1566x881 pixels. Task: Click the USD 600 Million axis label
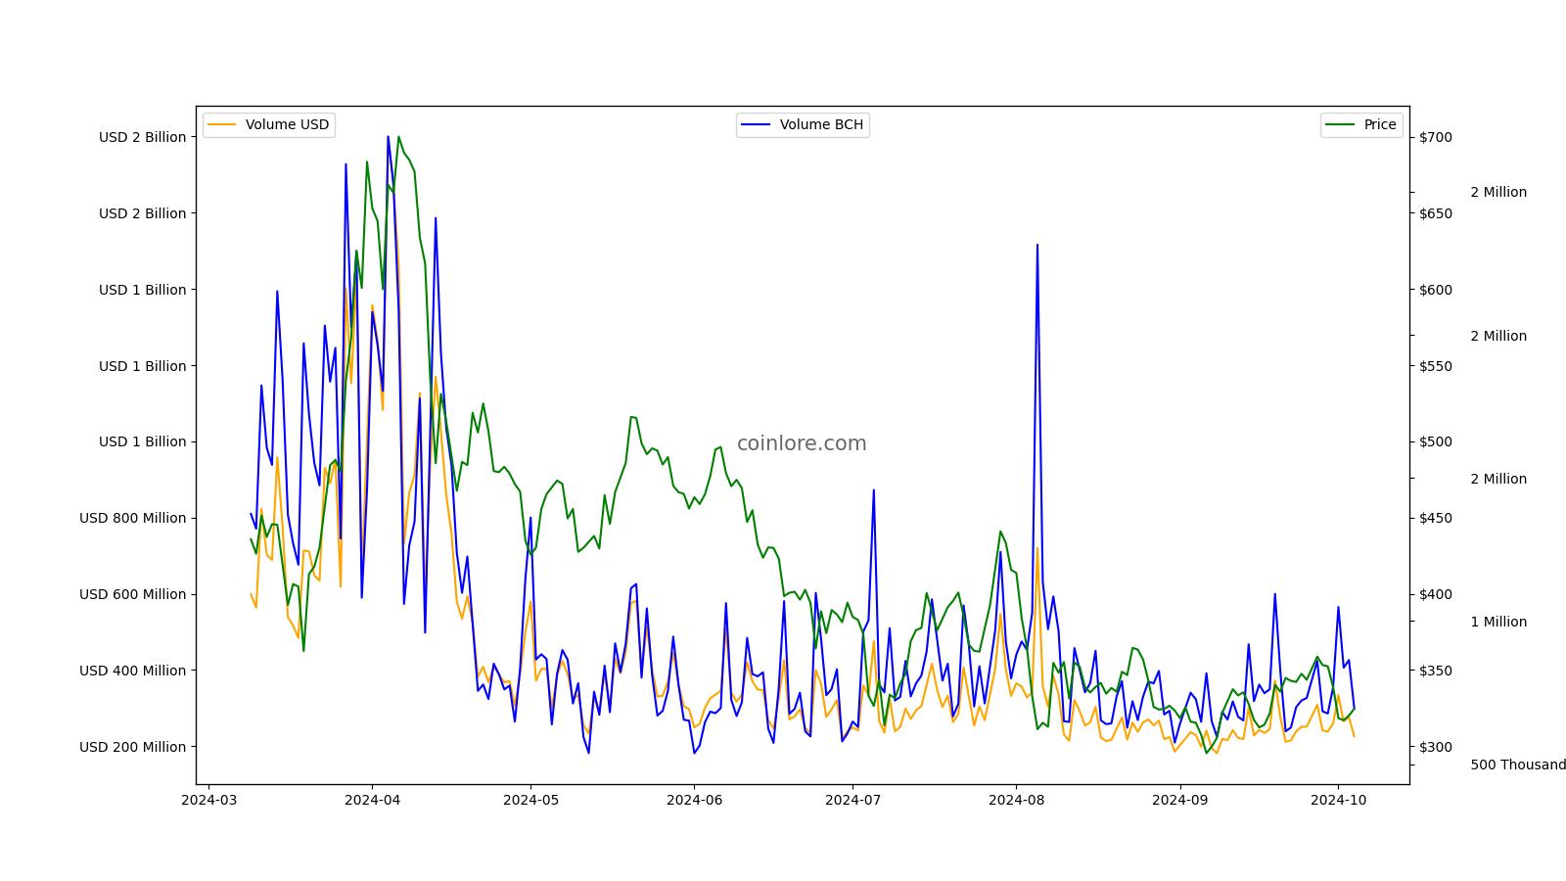pos(132,594)
